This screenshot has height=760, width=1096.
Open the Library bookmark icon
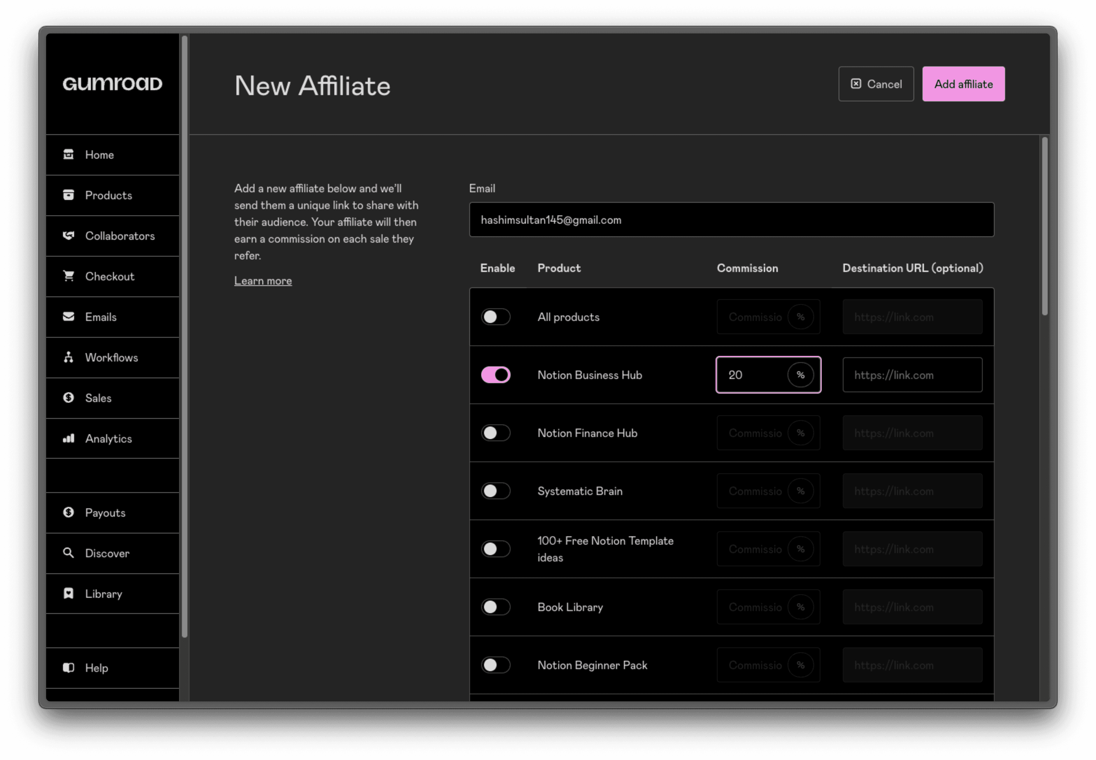[69, 593]
